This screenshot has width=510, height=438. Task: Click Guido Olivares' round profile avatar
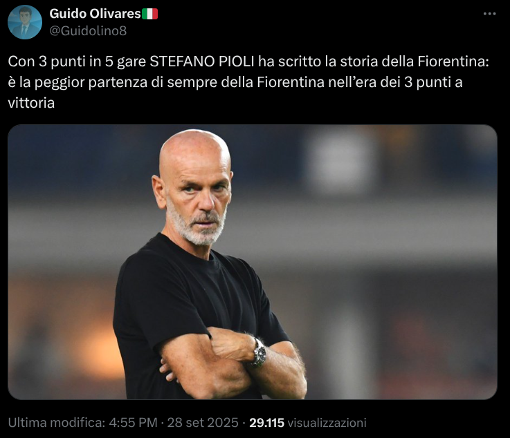(25, 22)
